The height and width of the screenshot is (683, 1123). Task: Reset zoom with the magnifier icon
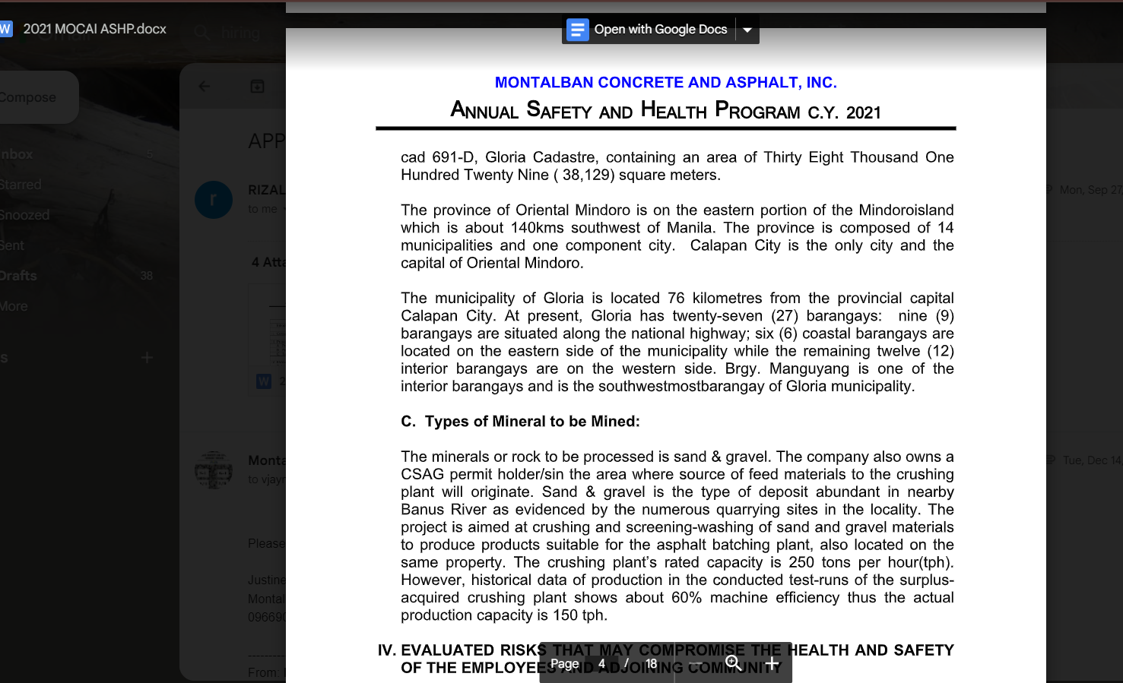click(733, 663)
